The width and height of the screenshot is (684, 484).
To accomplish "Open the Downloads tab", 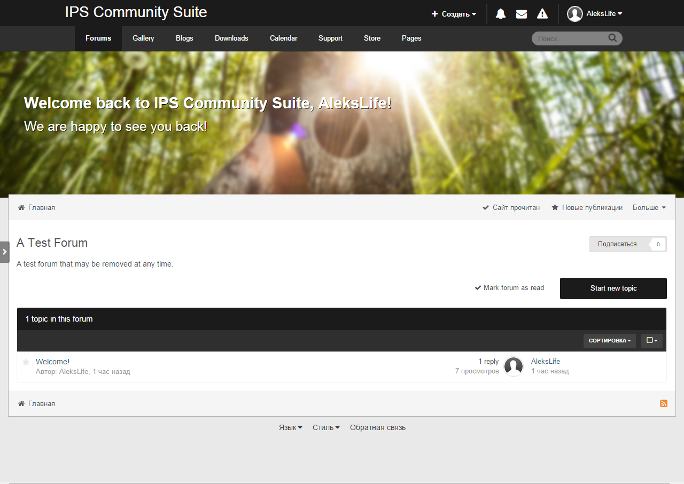I will coord(231,38).
